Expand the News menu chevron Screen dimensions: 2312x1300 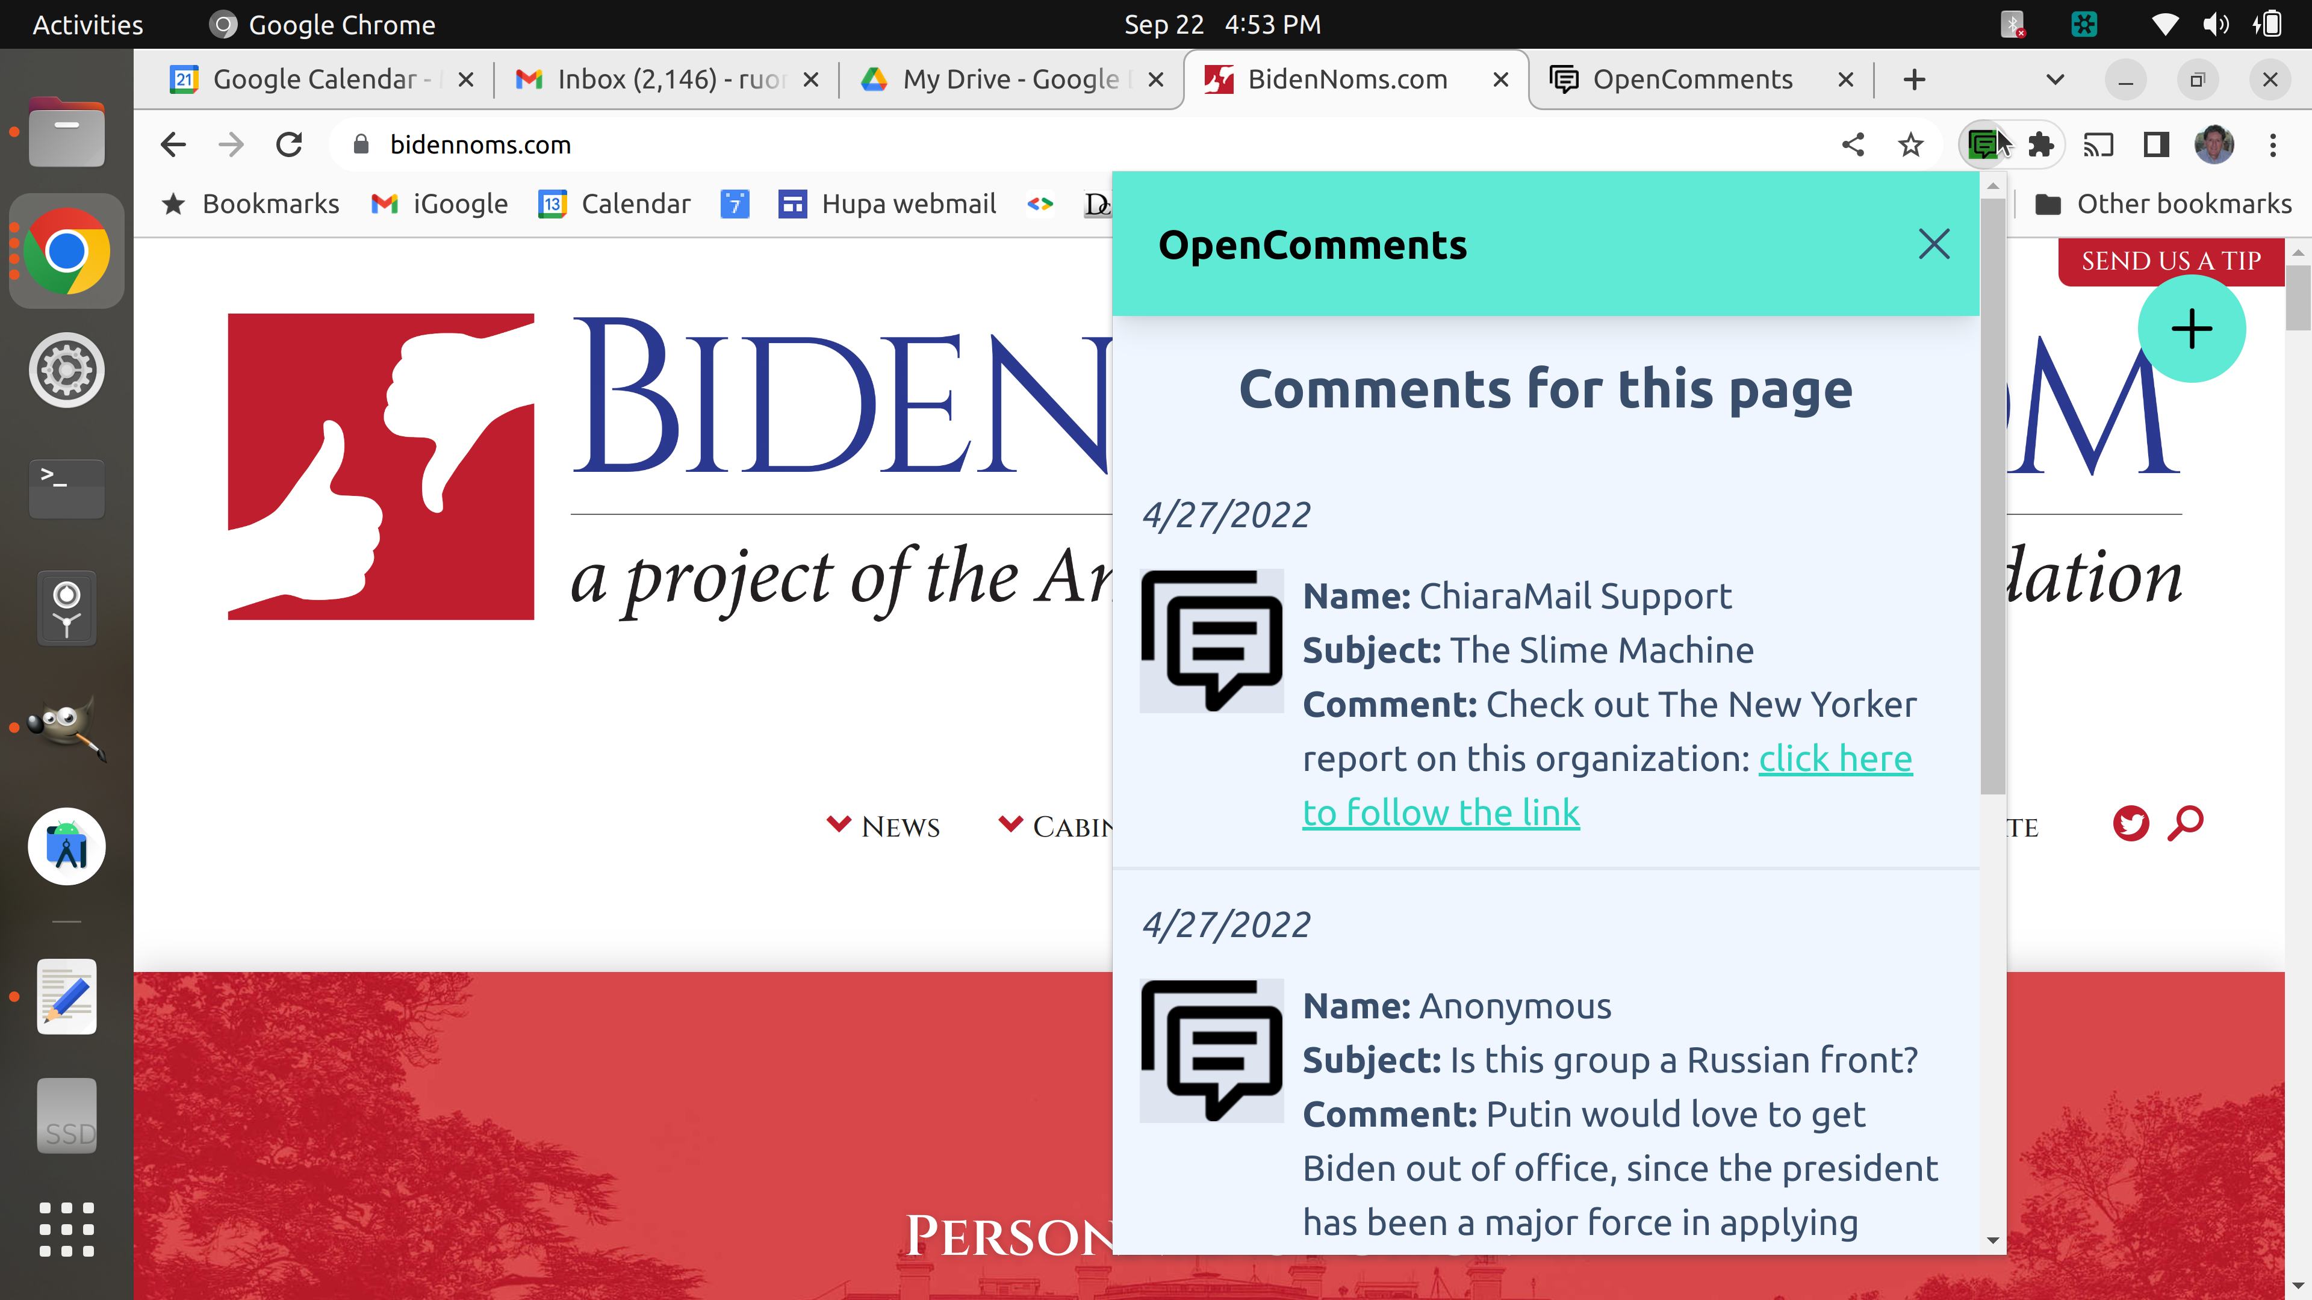pos(838,823)
